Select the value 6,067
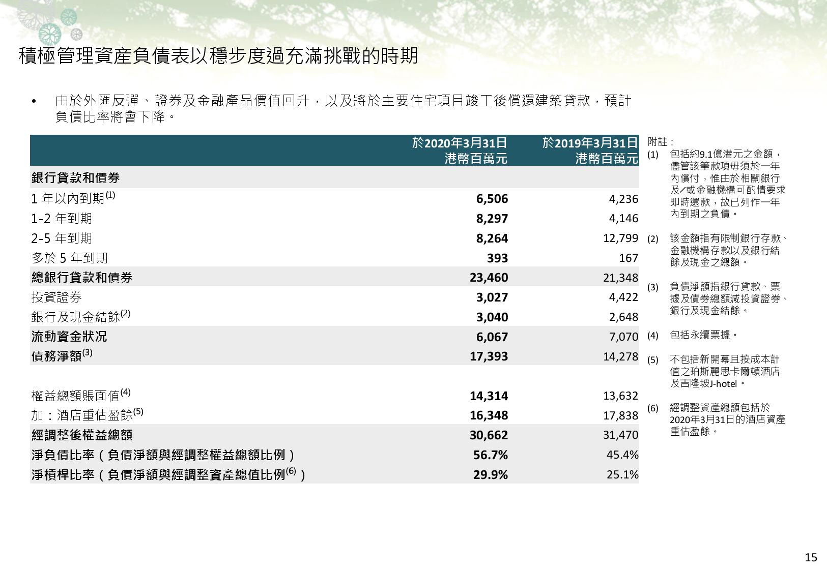 (x=492, y=337)
